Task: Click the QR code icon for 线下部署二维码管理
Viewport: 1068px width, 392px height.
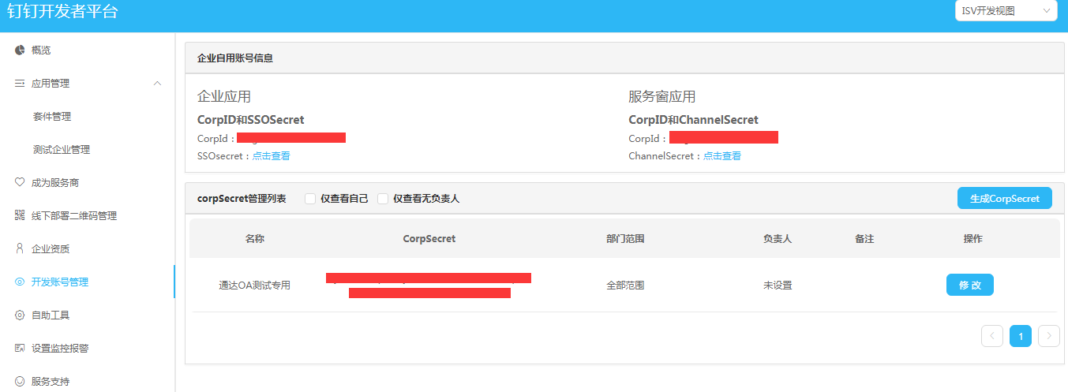Action: [x=20, y=215]
